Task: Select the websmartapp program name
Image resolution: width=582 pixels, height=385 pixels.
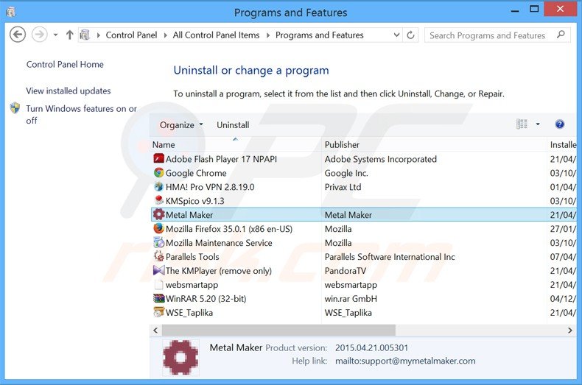Action: click(x=192, y=285)
